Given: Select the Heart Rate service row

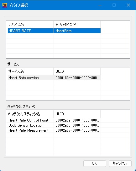Looking at the screenshot, I should [54, 78].
